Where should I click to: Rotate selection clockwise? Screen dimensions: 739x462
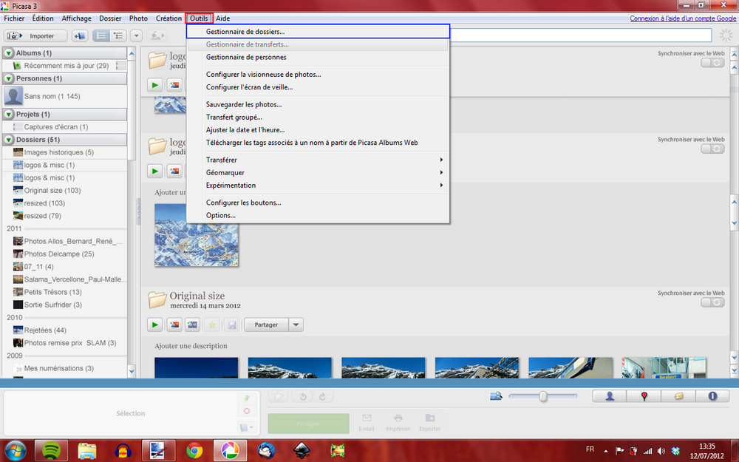pos(323,396)
